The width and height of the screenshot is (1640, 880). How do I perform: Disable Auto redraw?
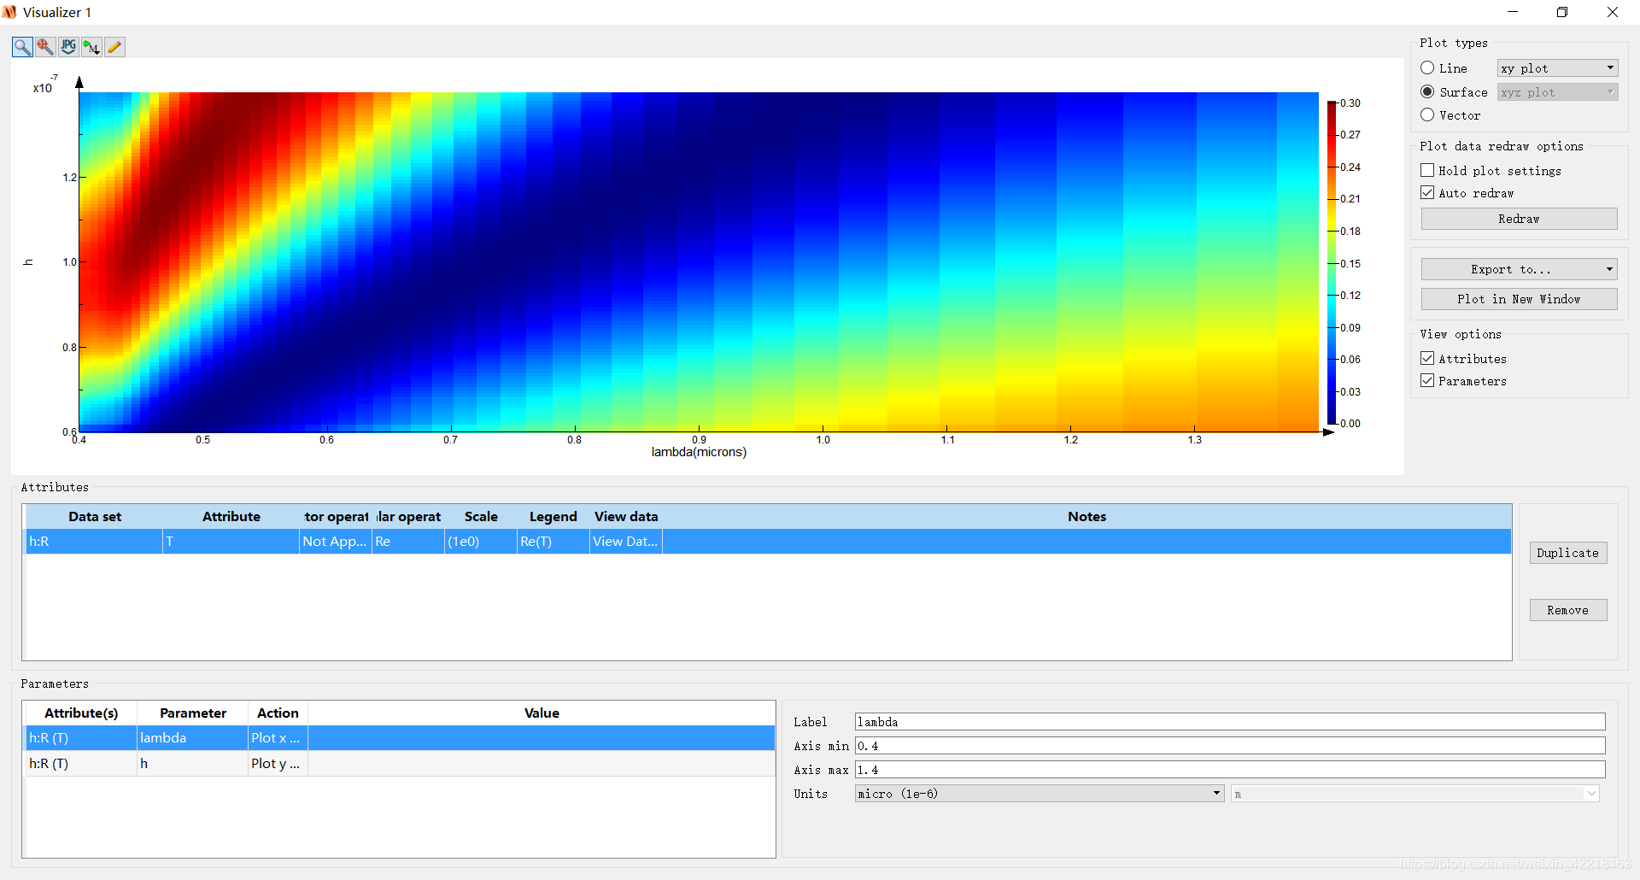pyautogui.click(x=1427, y=192)
